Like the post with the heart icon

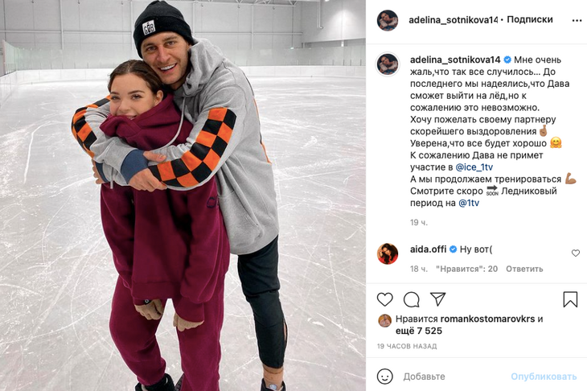384,299
